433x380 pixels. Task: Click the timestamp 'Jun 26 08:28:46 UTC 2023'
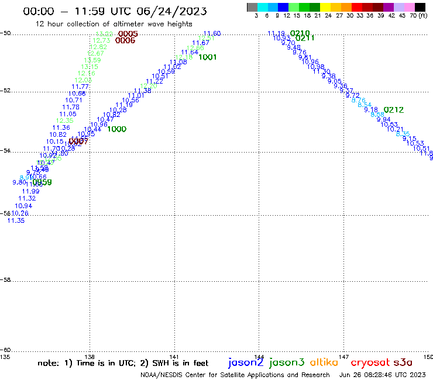tap(383, 375)
